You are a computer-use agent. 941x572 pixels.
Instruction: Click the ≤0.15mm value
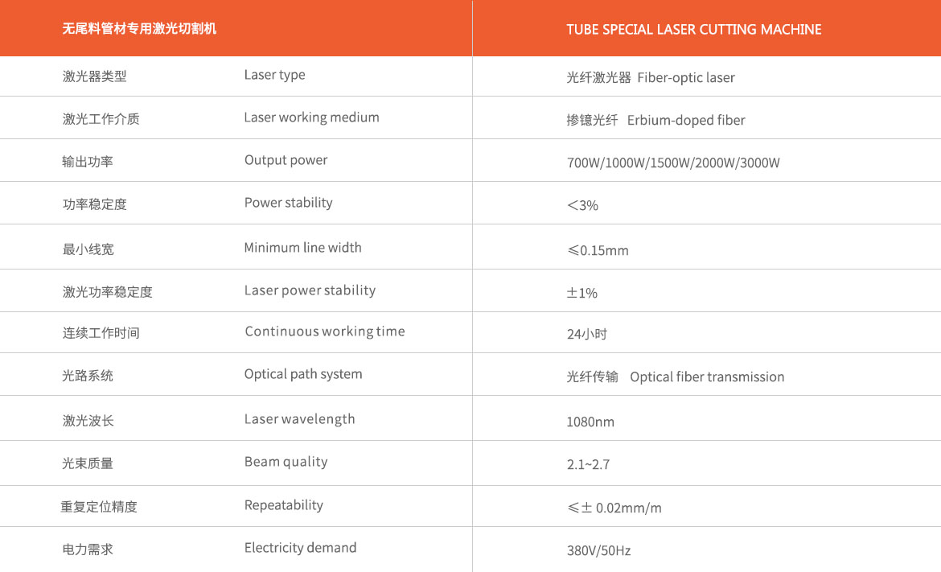(x=598, y=250)
